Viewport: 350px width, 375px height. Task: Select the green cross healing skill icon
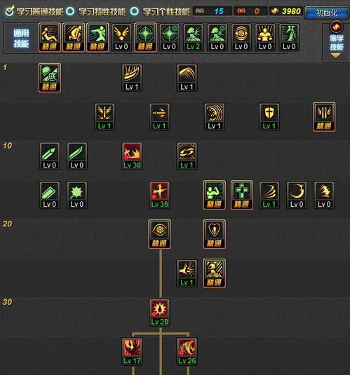pos(242,195)
